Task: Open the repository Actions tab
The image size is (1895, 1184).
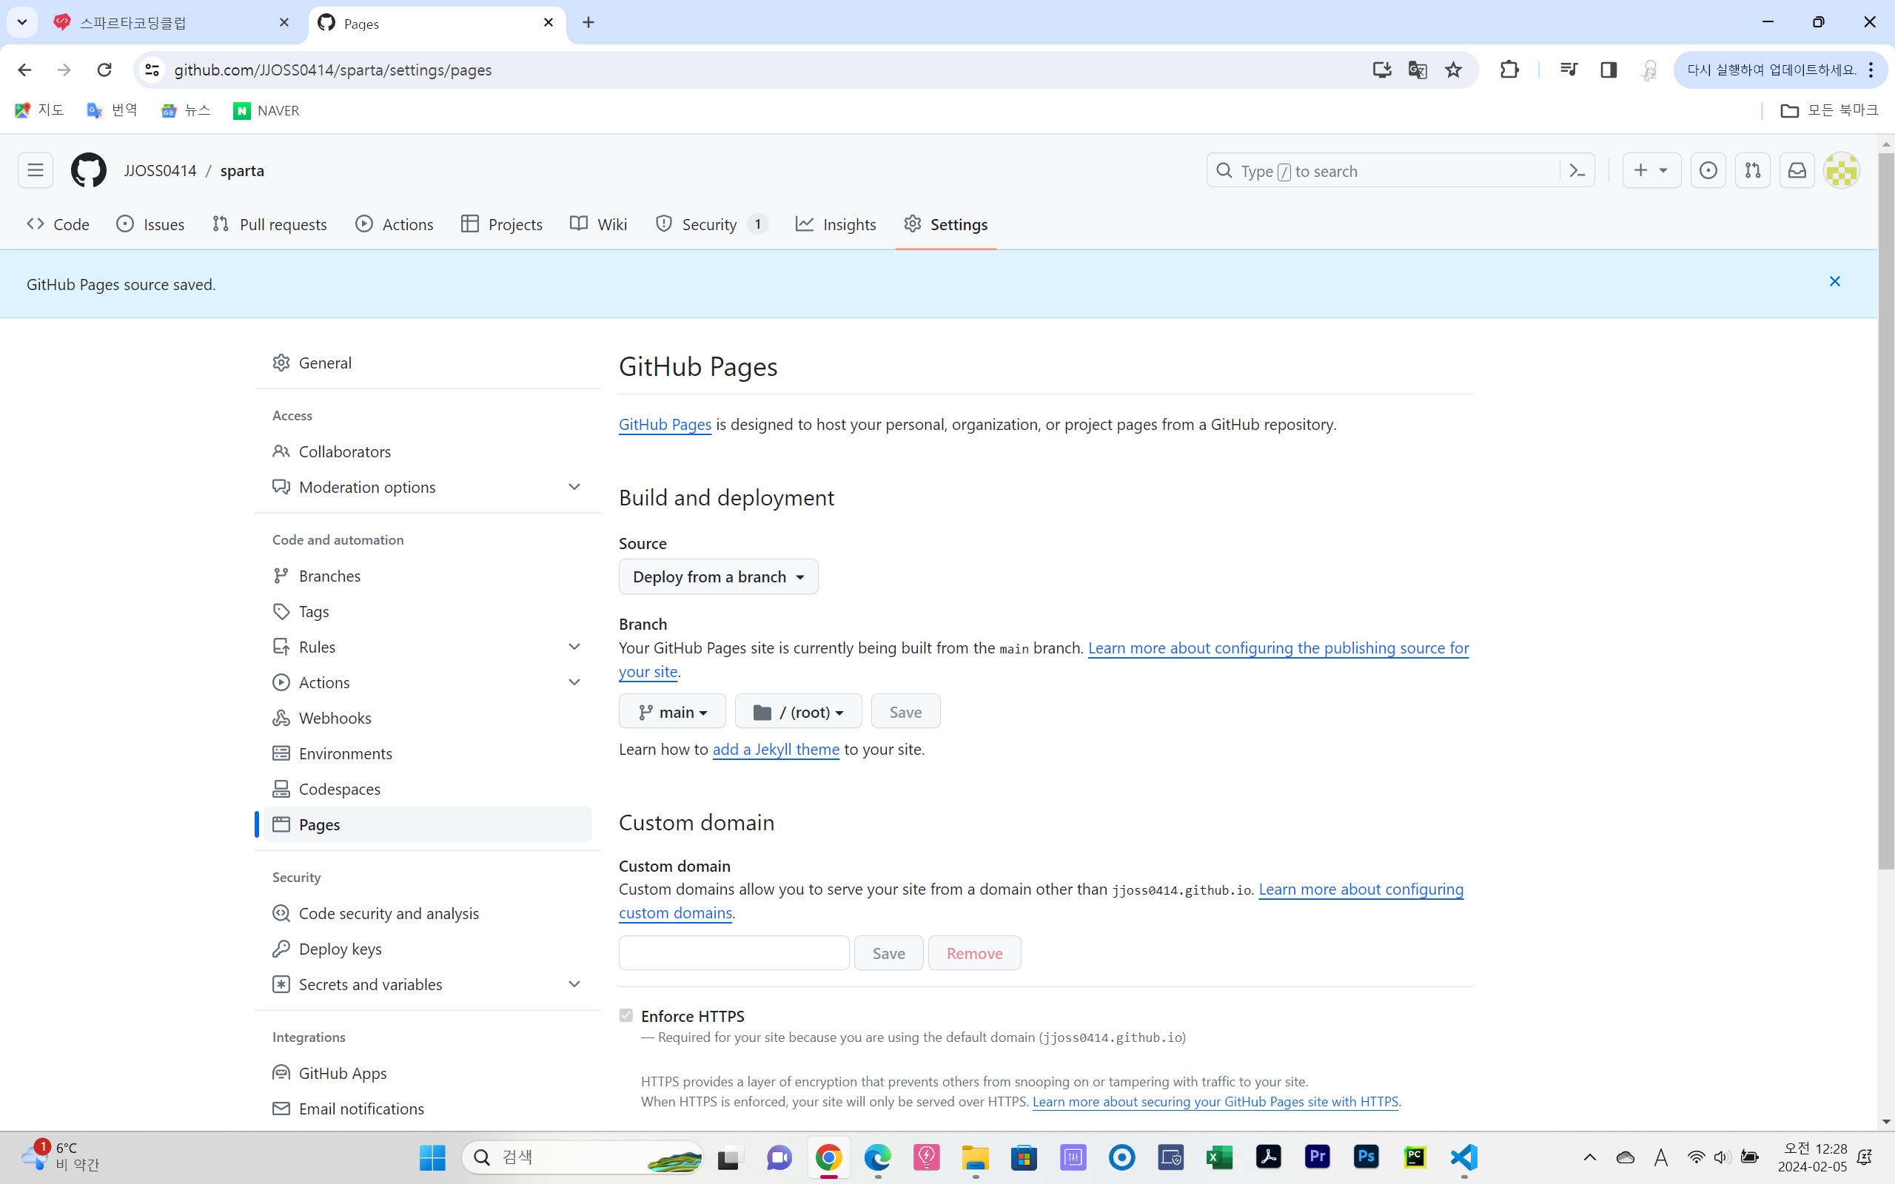Action: coord(395,224)
